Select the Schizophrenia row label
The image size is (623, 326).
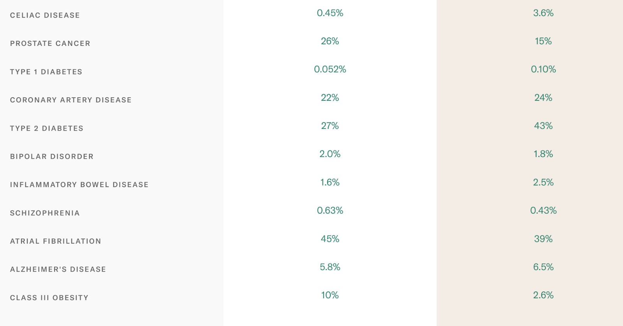[45, 213]
